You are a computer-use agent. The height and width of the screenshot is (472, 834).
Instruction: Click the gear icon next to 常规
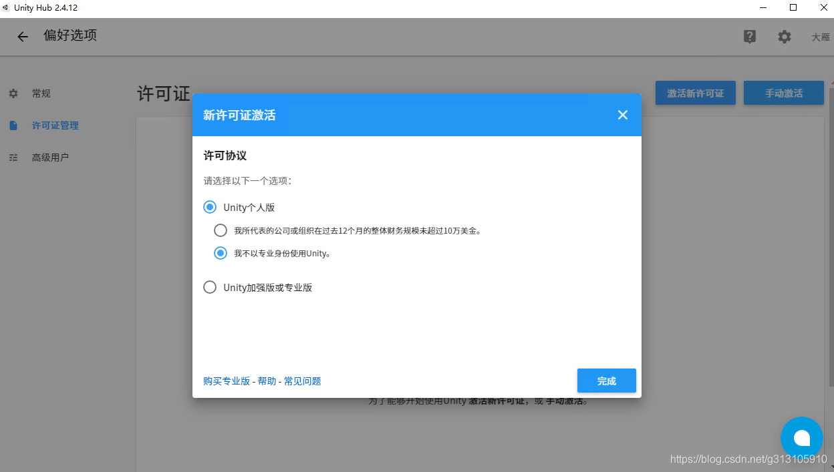[13, 93]
